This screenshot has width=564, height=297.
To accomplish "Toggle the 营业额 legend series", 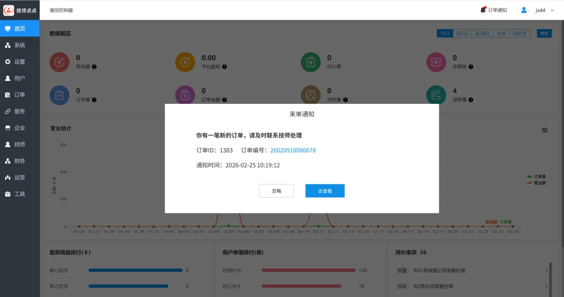I will click(x=536, y=183).
